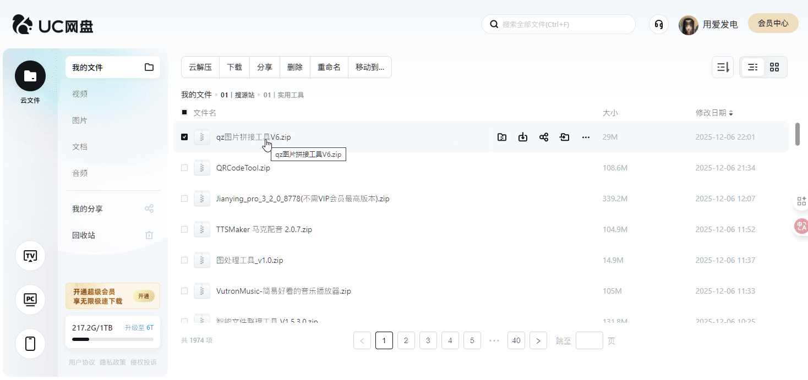Go to page 40
The width and height of the screenshot is (808, 380).
[x=516, y=340]
